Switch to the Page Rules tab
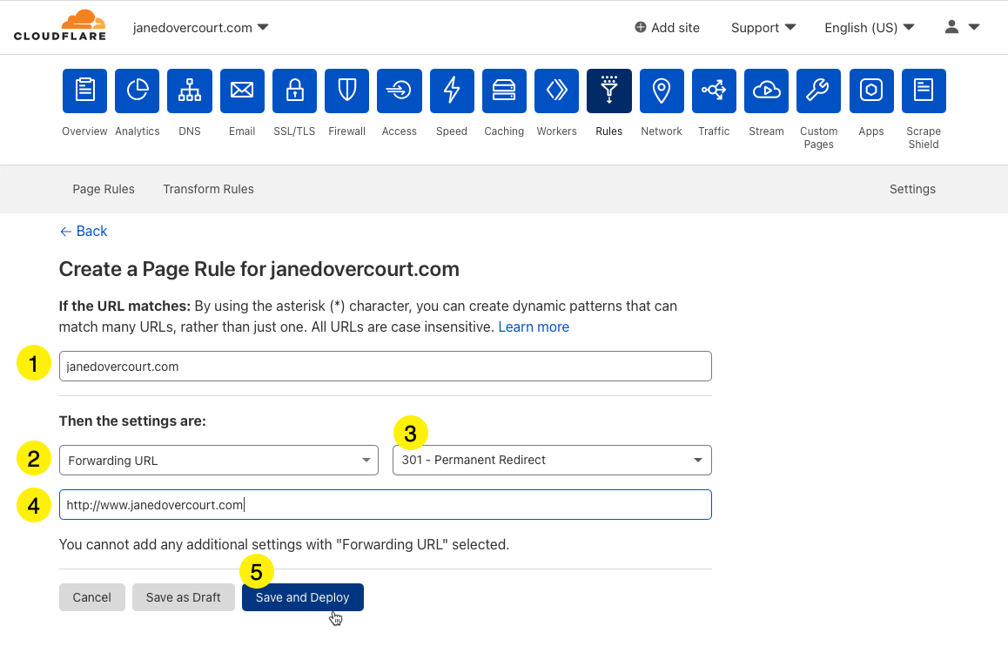Screen dimensions: 1008x653 pyautogui.click(x=104, y=189)
